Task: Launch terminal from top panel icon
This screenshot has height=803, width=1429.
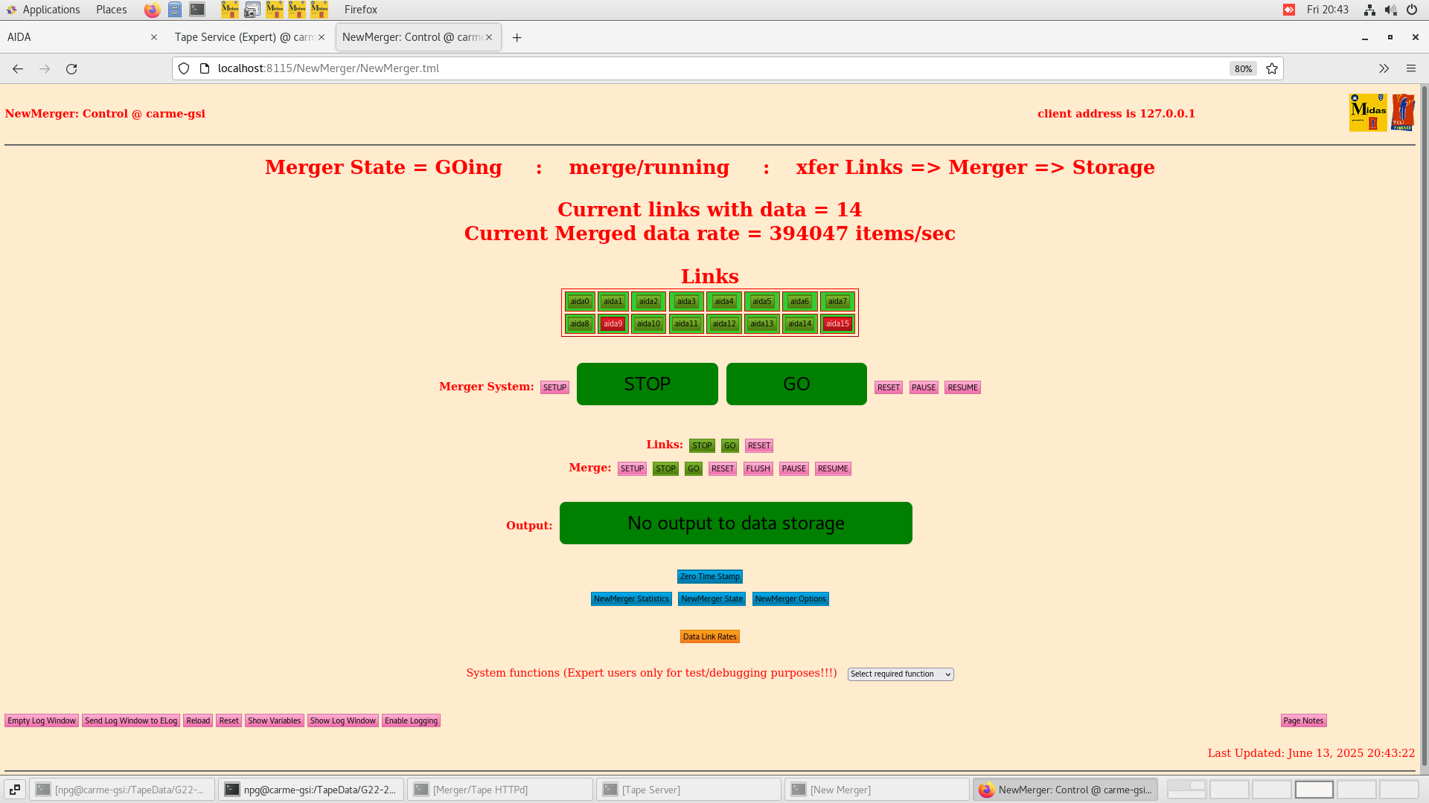Action: click(x=197, y=10)
